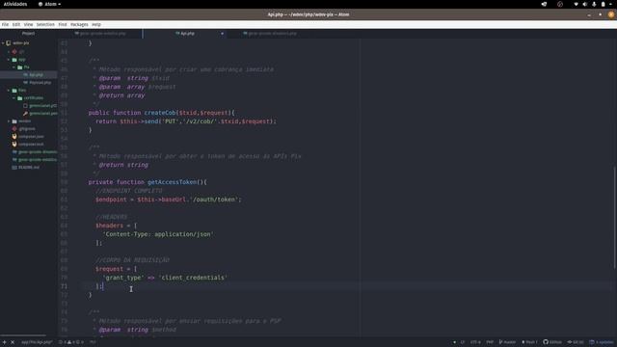Switch to the first gerar-qrcode tab left of Api.php
The height and width of the screenshot is (347, 617).
100,34
